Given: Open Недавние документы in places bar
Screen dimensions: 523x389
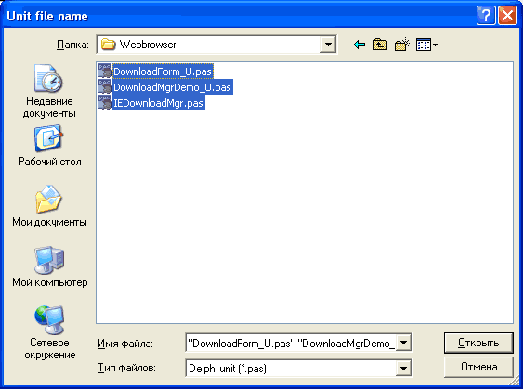Looking at the screenshot, I should [x=49, y=91].
